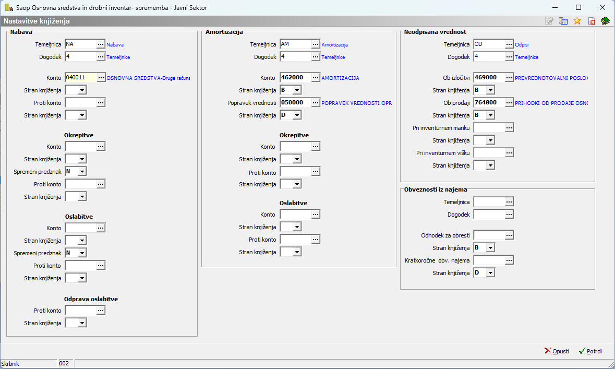Focus the Odhodek za obresti input field
615x369 pixels.
(489, 235)
